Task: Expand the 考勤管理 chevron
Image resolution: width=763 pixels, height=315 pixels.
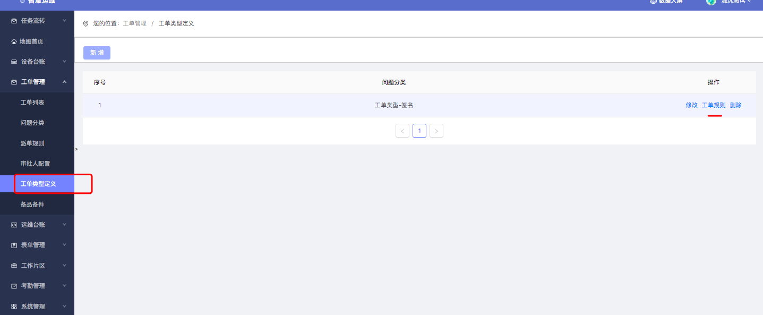Action: [64, 286]
